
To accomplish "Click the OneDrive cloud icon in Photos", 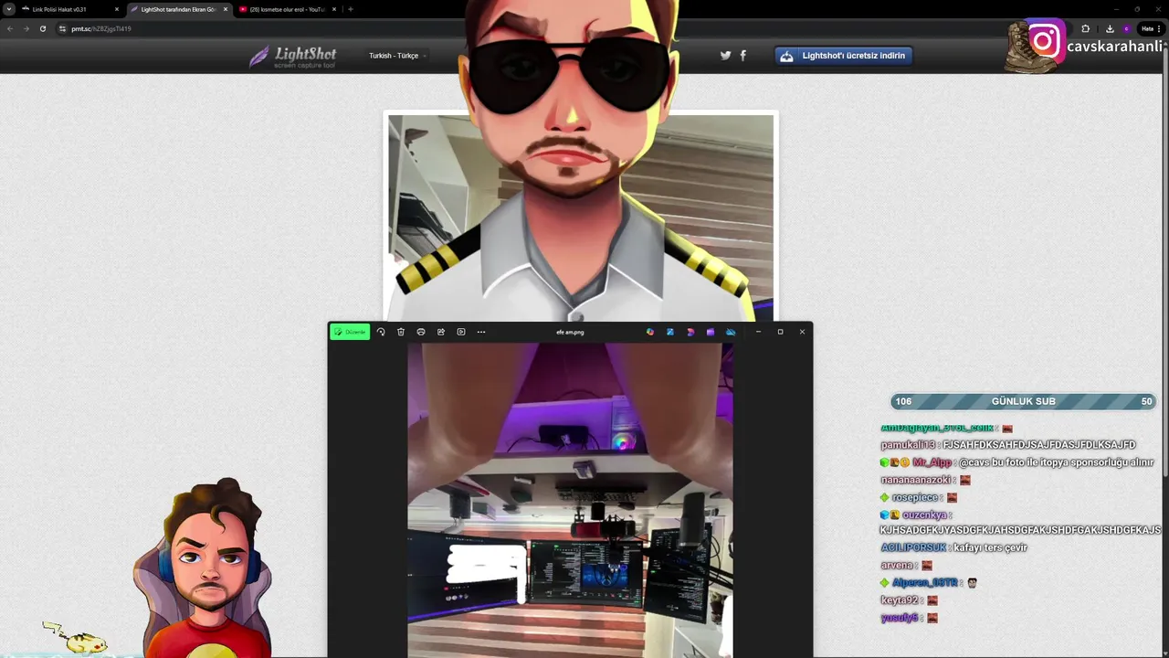I will point(731,332).
